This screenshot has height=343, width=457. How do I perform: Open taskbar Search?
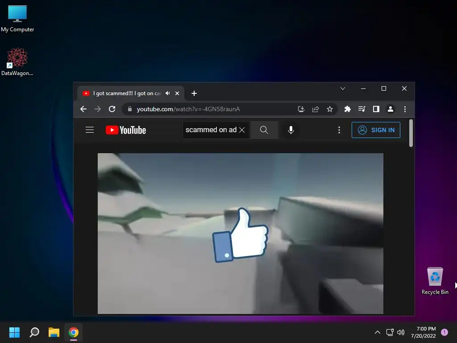(x=34, y=332)
